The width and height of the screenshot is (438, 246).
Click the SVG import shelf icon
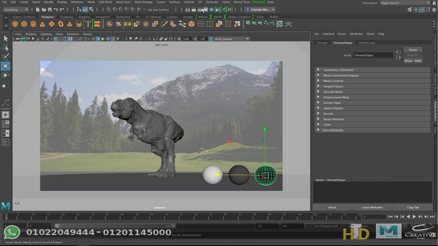click(x=97, y=24)
